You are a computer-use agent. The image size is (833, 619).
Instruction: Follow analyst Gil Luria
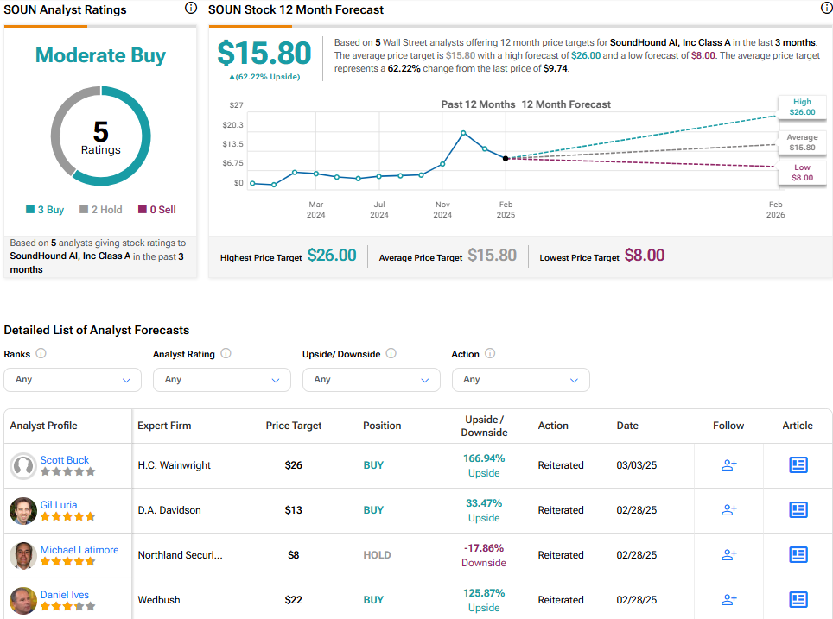tap(729, 509)
